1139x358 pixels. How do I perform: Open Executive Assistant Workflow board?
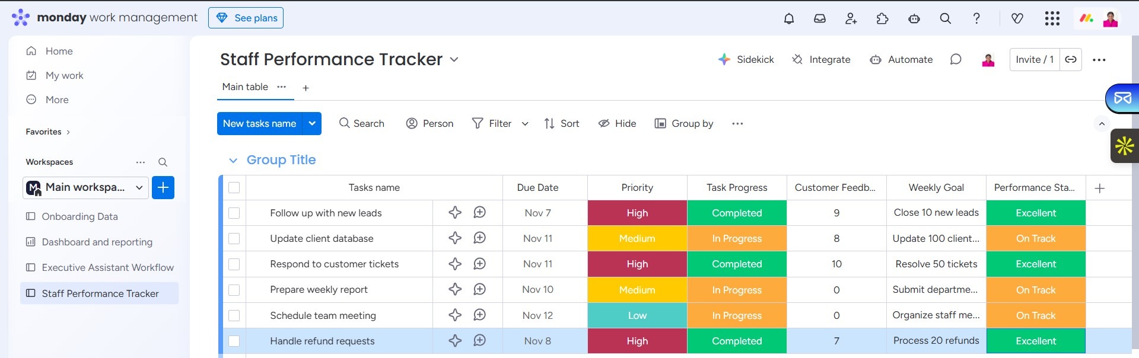coord(107,267)
